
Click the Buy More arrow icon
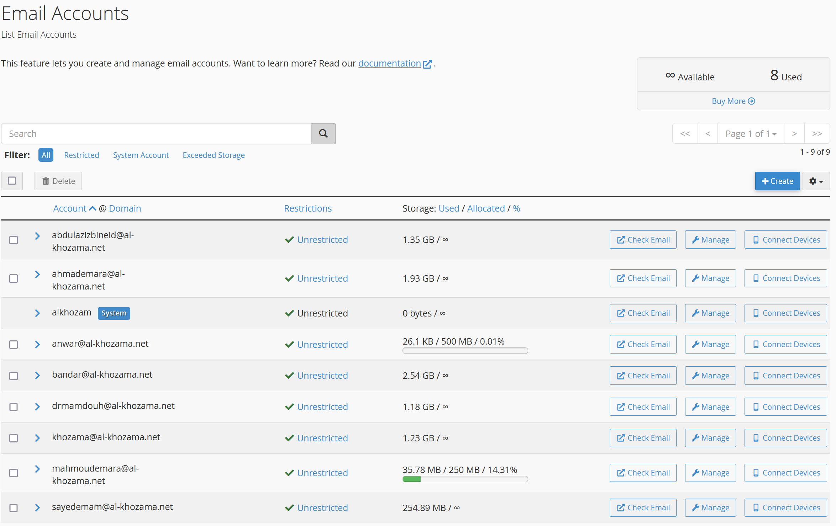[x=751, y=101]
